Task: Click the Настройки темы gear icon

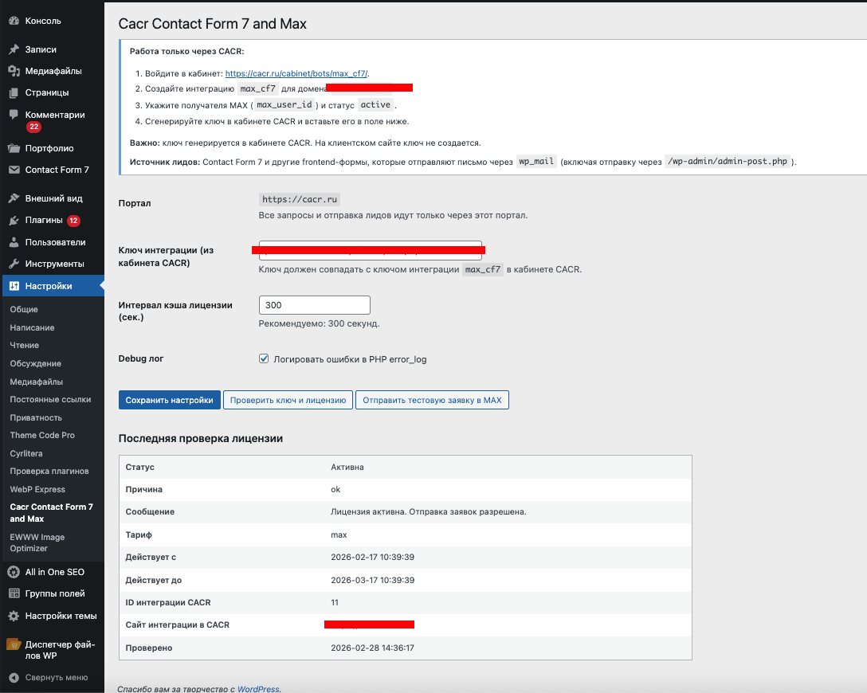Action: coord(14,616)
